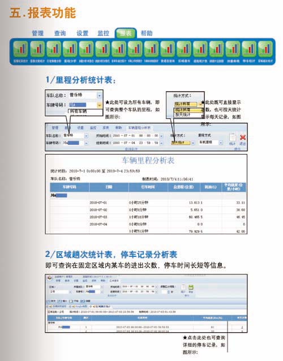Click the 统计 icon in lower window
Image resolution: width=283 pixels, height=361 pixels.
(183, 289)
